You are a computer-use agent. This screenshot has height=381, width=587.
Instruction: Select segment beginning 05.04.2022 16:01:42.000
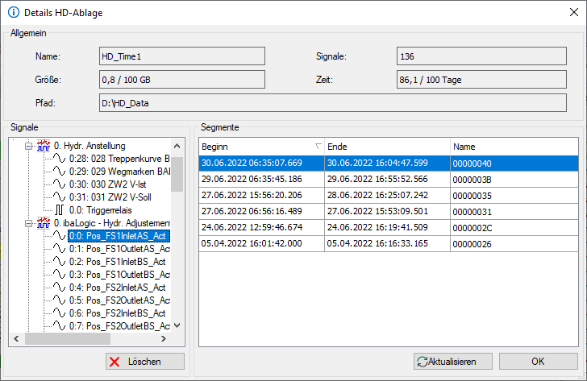[x=389, y=243]
